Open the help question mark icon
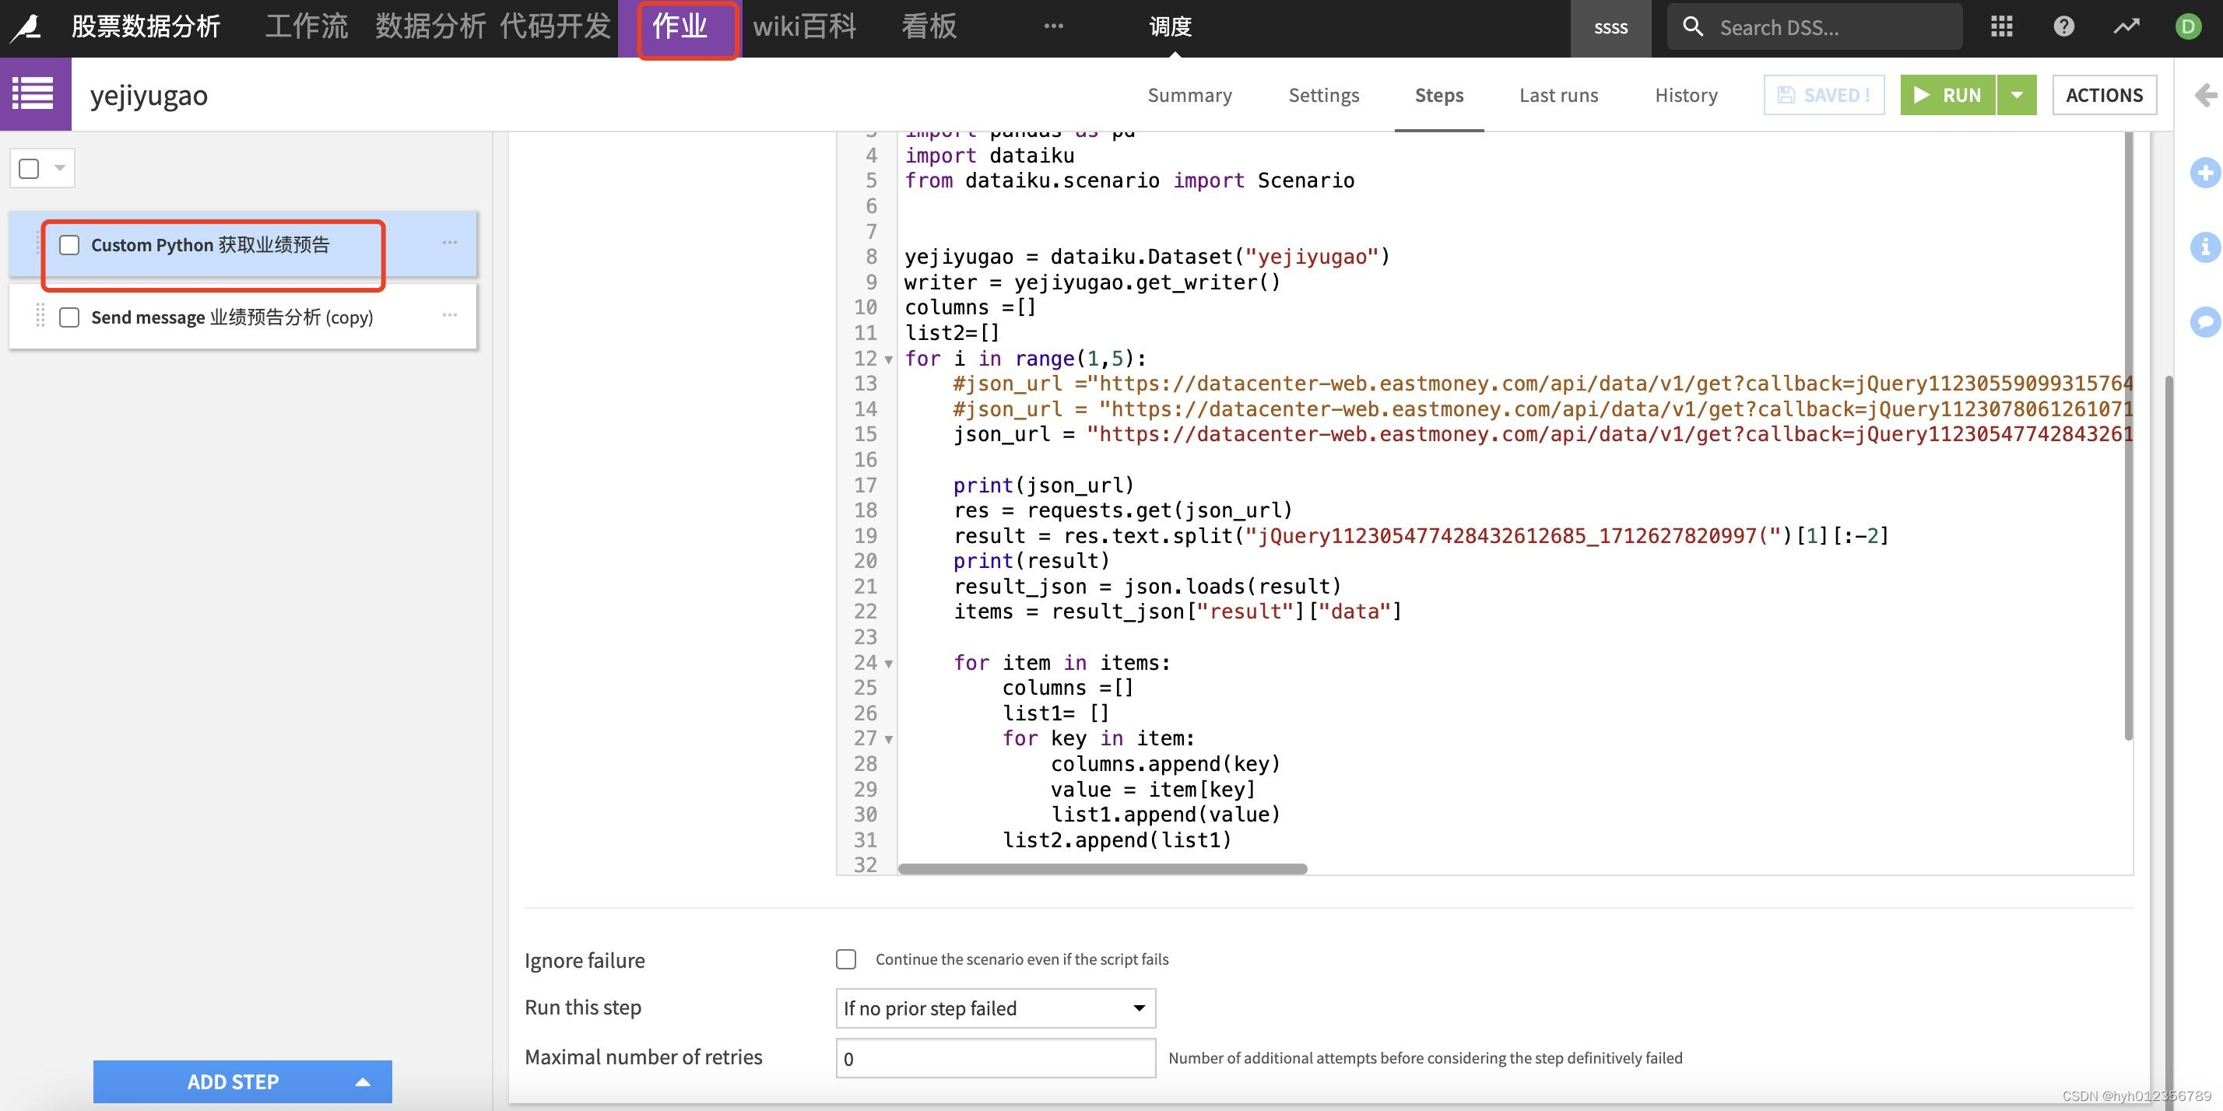The width and height of the screenshot is (2223, 1111). click(x=2063, y=26)
